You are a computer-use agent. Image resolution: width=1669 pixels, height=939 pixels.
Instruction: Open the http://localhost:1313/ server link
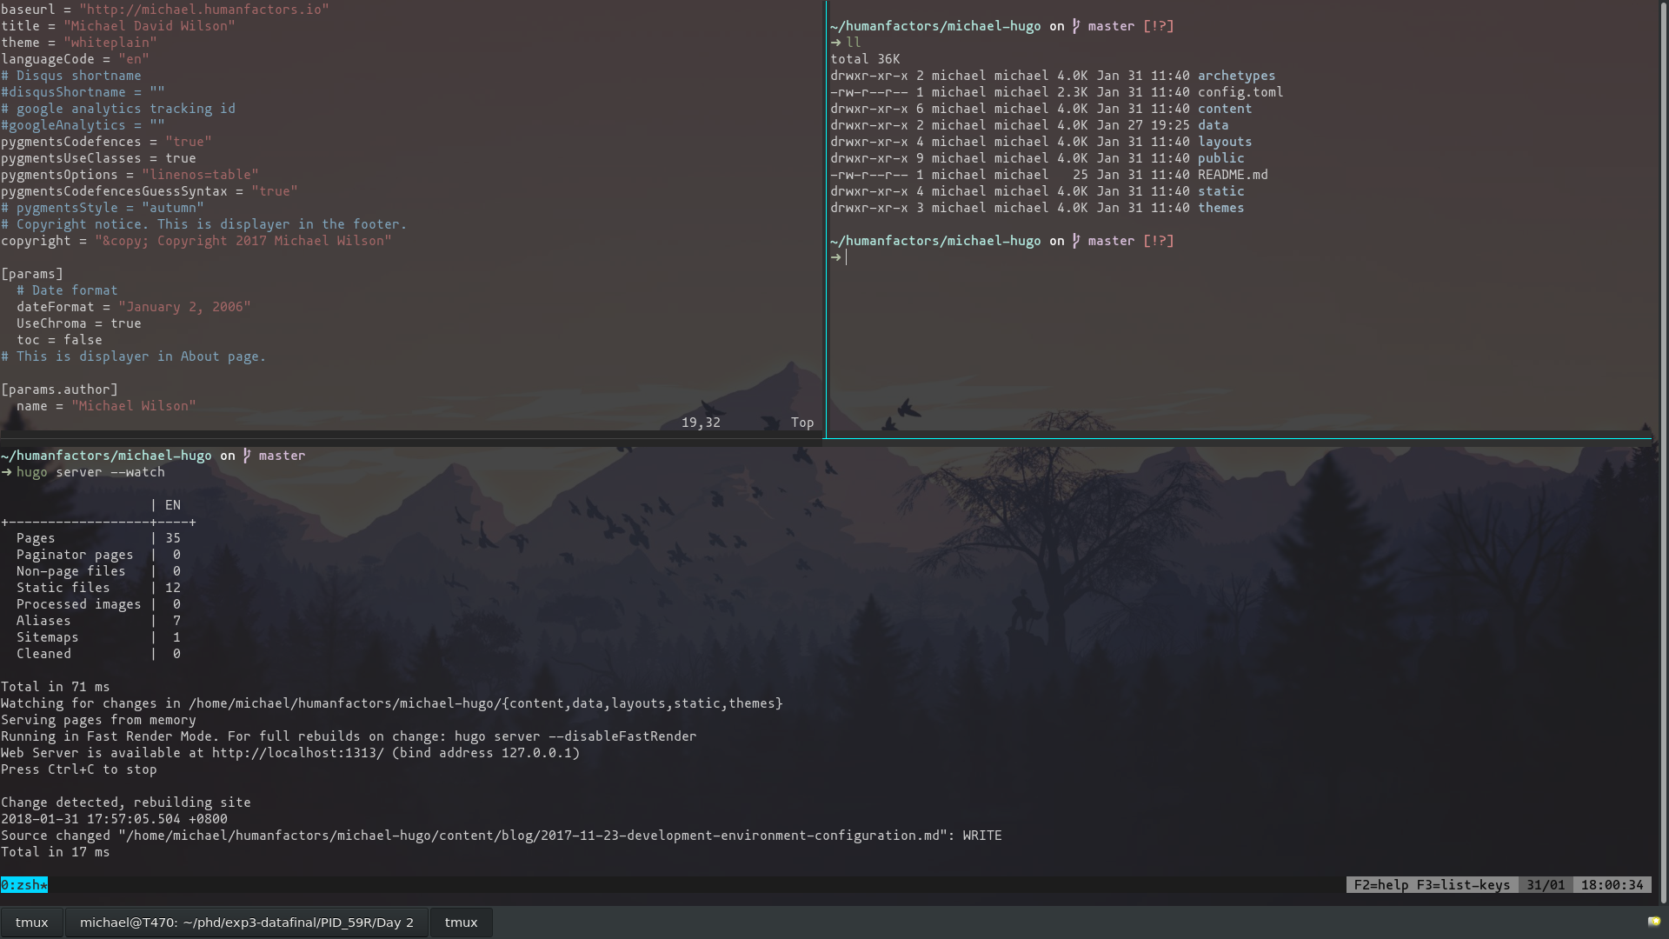(x=297, y=753)
